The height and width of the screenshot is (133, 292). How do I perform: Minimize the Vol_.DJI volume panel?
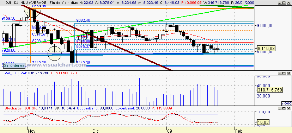click(280, 73)
